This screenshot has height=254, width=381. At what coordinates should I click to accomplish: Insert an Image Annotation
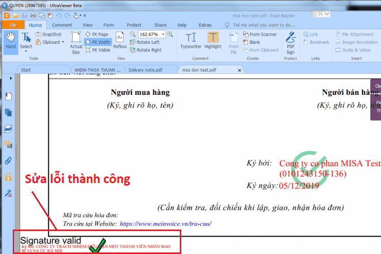[357, 42]
